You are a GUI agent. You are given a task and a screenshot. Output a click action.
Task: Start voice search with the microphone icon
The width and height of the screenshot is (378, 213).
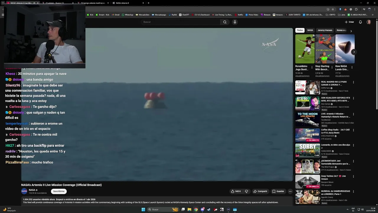pyautogui.click(x=235, y=22)
